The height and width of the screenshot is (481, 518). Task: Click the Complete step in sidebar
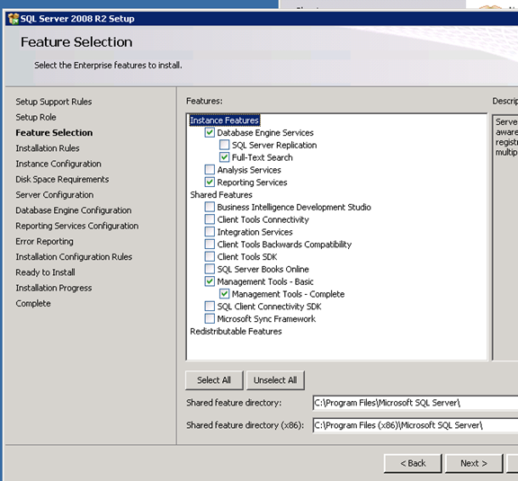(x=33, y=304)
